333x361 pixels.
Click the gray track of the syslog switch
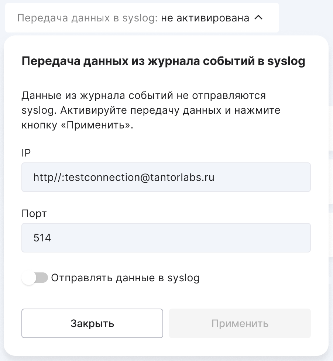tap(42, 278)
